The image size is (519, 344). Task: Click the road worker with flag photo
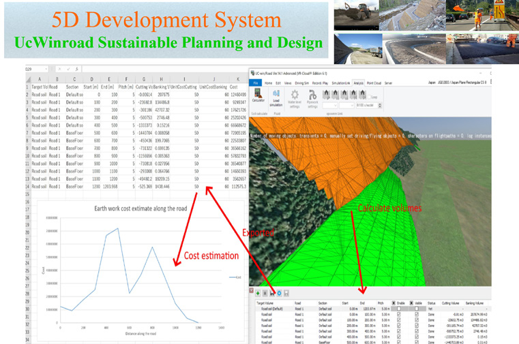click(482, 15)
